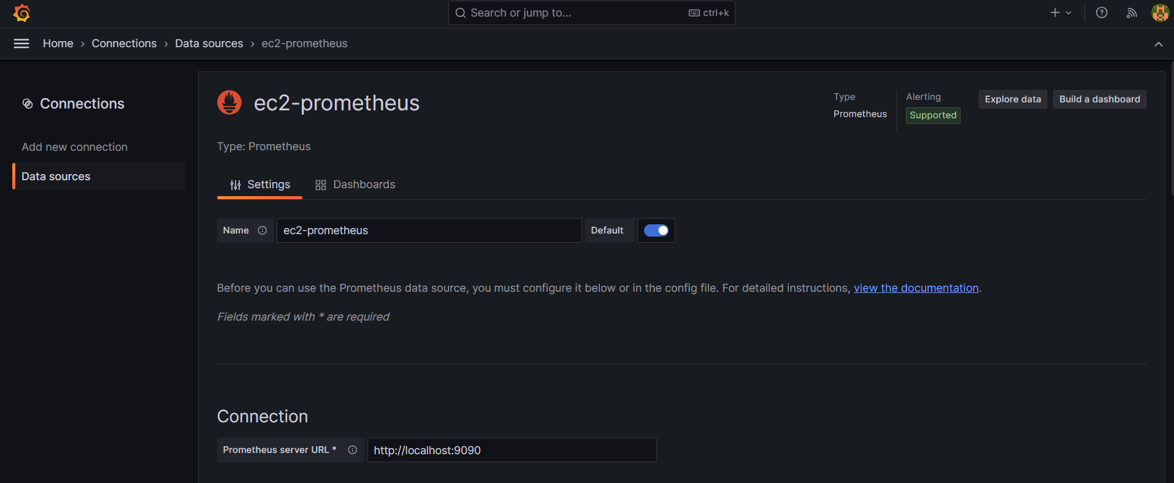Collapse the top bar with chevron
This screenshot has width=1174, height=483.
tap(1159, 44)
